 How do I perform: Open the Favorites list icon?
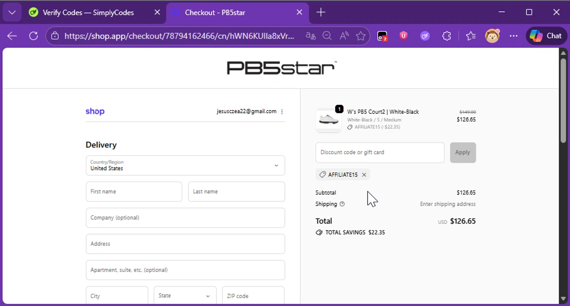pos(471,36)
